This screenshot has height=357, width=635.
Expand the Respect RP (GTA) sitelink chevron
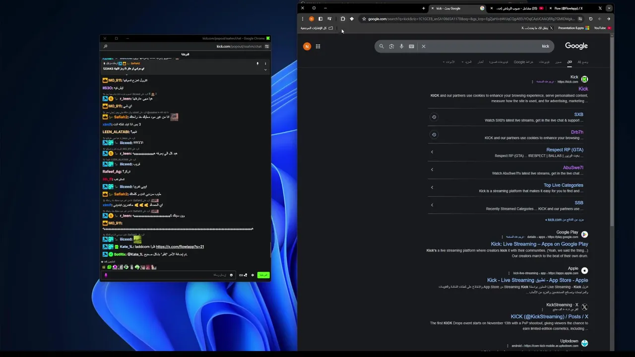coord(432,152)
